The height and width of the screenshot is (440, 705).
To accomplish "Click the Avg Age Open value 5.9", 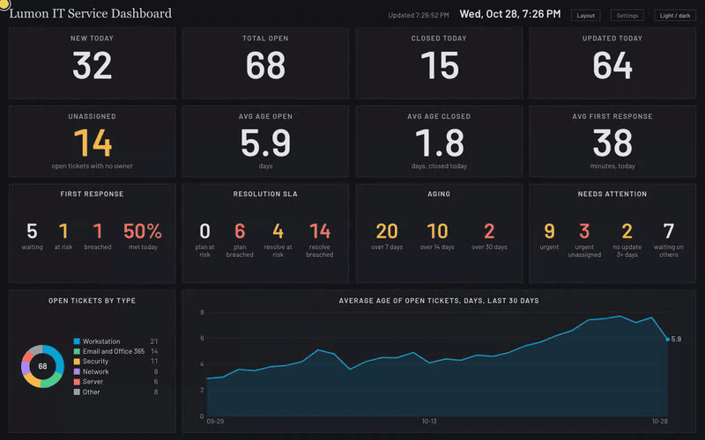I will click(265, 143).
